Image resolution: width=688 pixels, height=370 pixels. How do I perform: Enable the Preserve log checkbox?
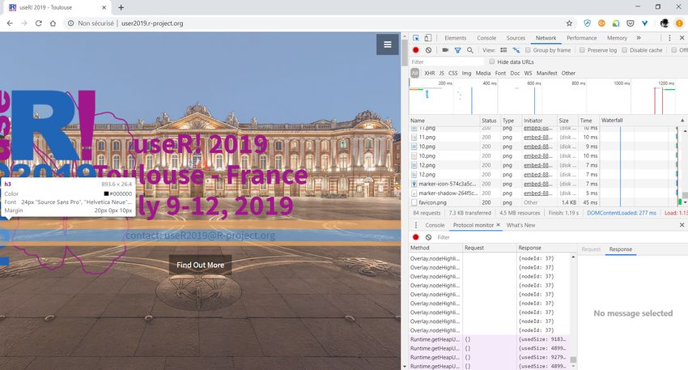582,50
